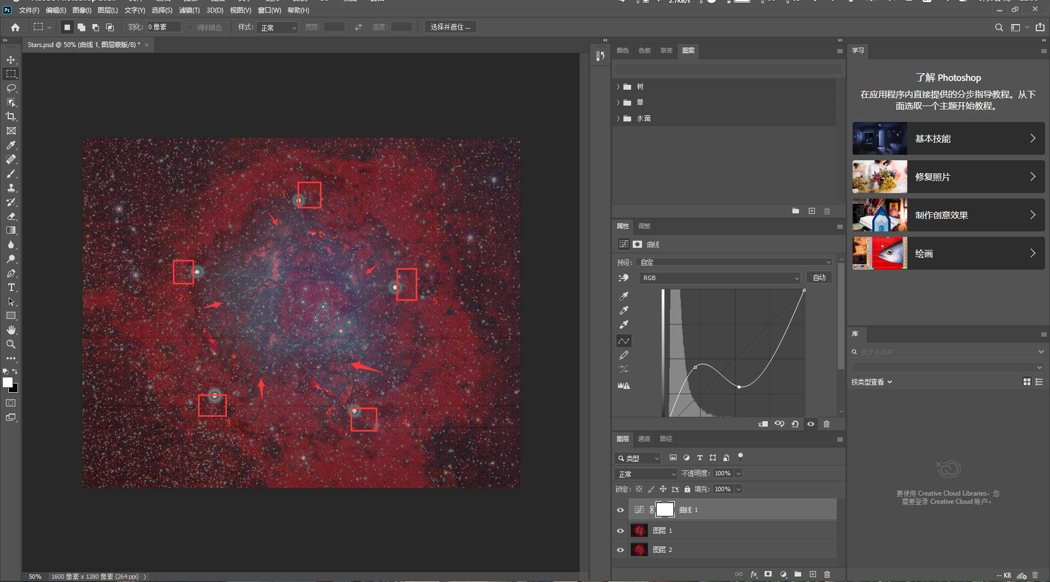Click the top-right curve control point
This screenshot has width=1050, height=582.
pyautogui.click(x=804, y=290)
